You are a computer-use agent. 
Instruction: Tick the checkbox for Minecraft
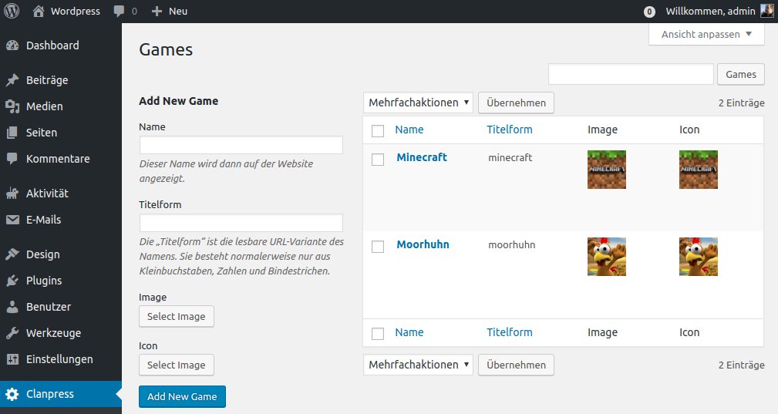pos(378,160)
